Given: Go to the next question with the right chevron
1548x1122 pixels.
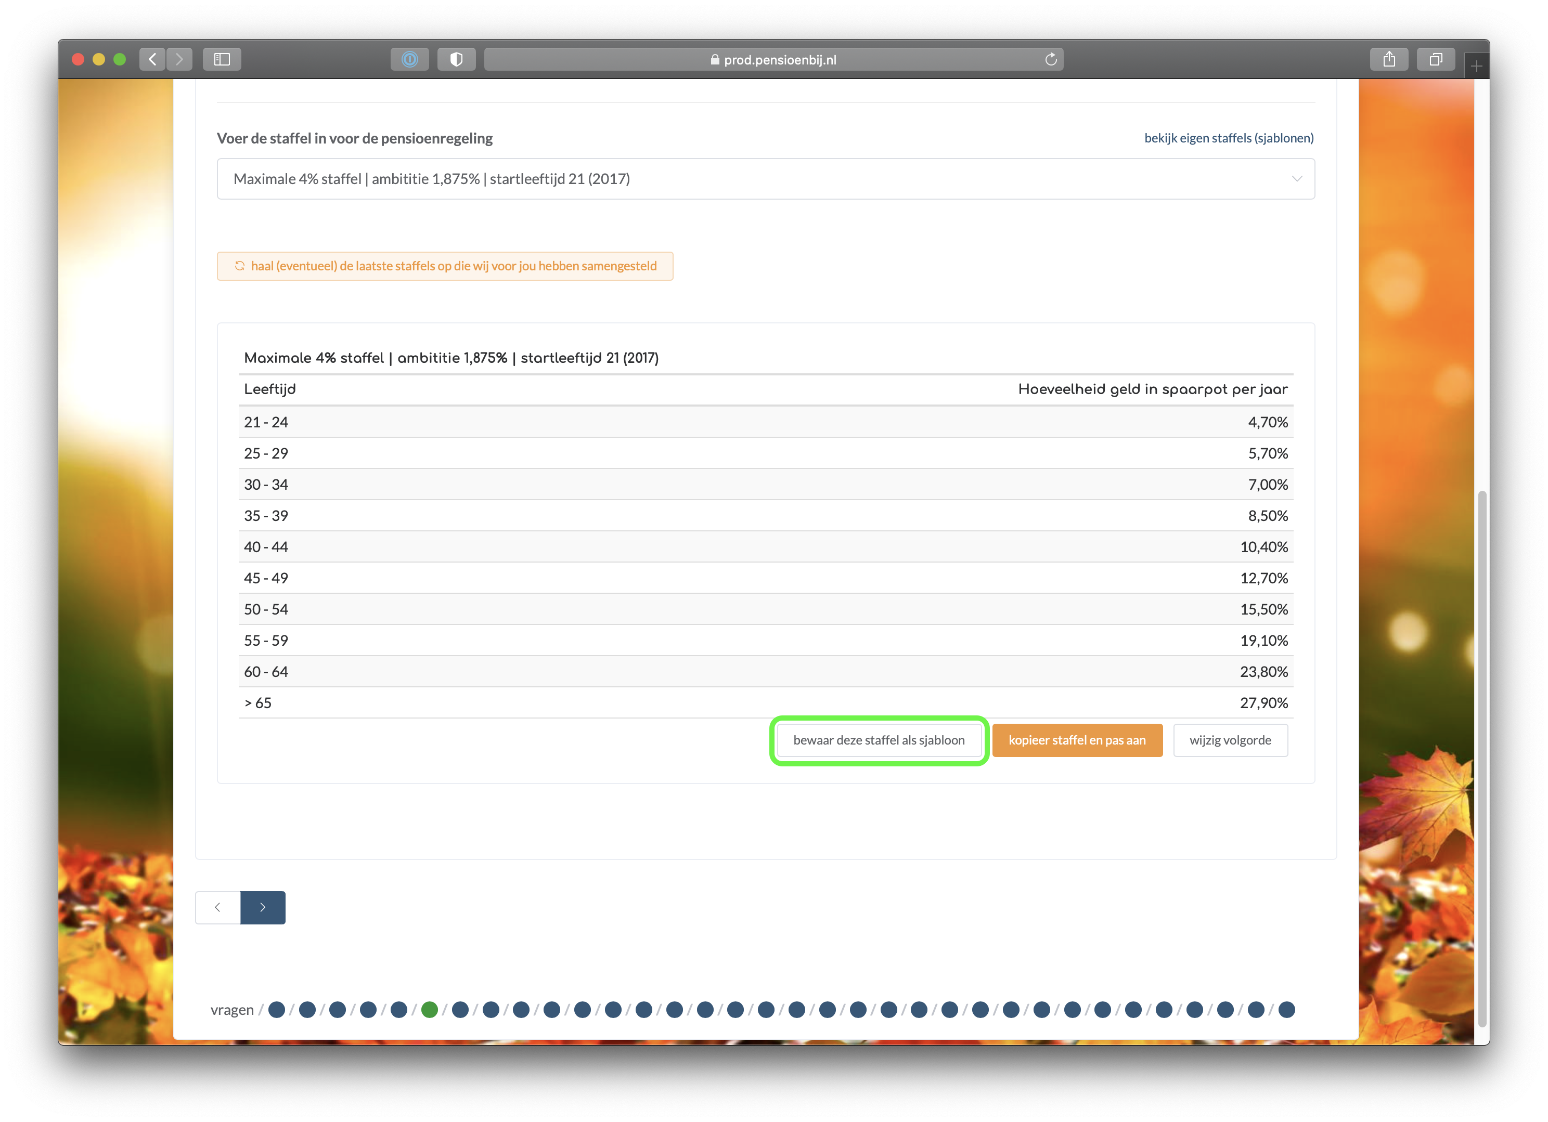Looking at the screenshot, I should [x=263, y=907].
